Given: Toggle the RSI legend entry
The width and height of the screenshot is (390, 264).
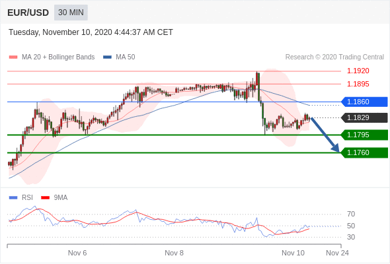Looking at the screenshot, I should click(21, 198).
